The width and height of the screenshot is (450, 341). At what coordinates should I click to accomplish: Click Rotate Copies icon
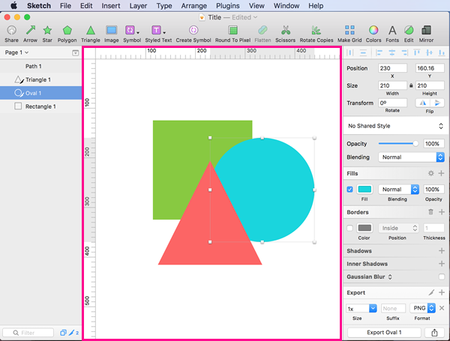(x=316, y=31)
